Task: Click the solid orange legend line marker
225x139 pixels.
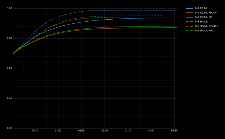Action: (189, 13)
